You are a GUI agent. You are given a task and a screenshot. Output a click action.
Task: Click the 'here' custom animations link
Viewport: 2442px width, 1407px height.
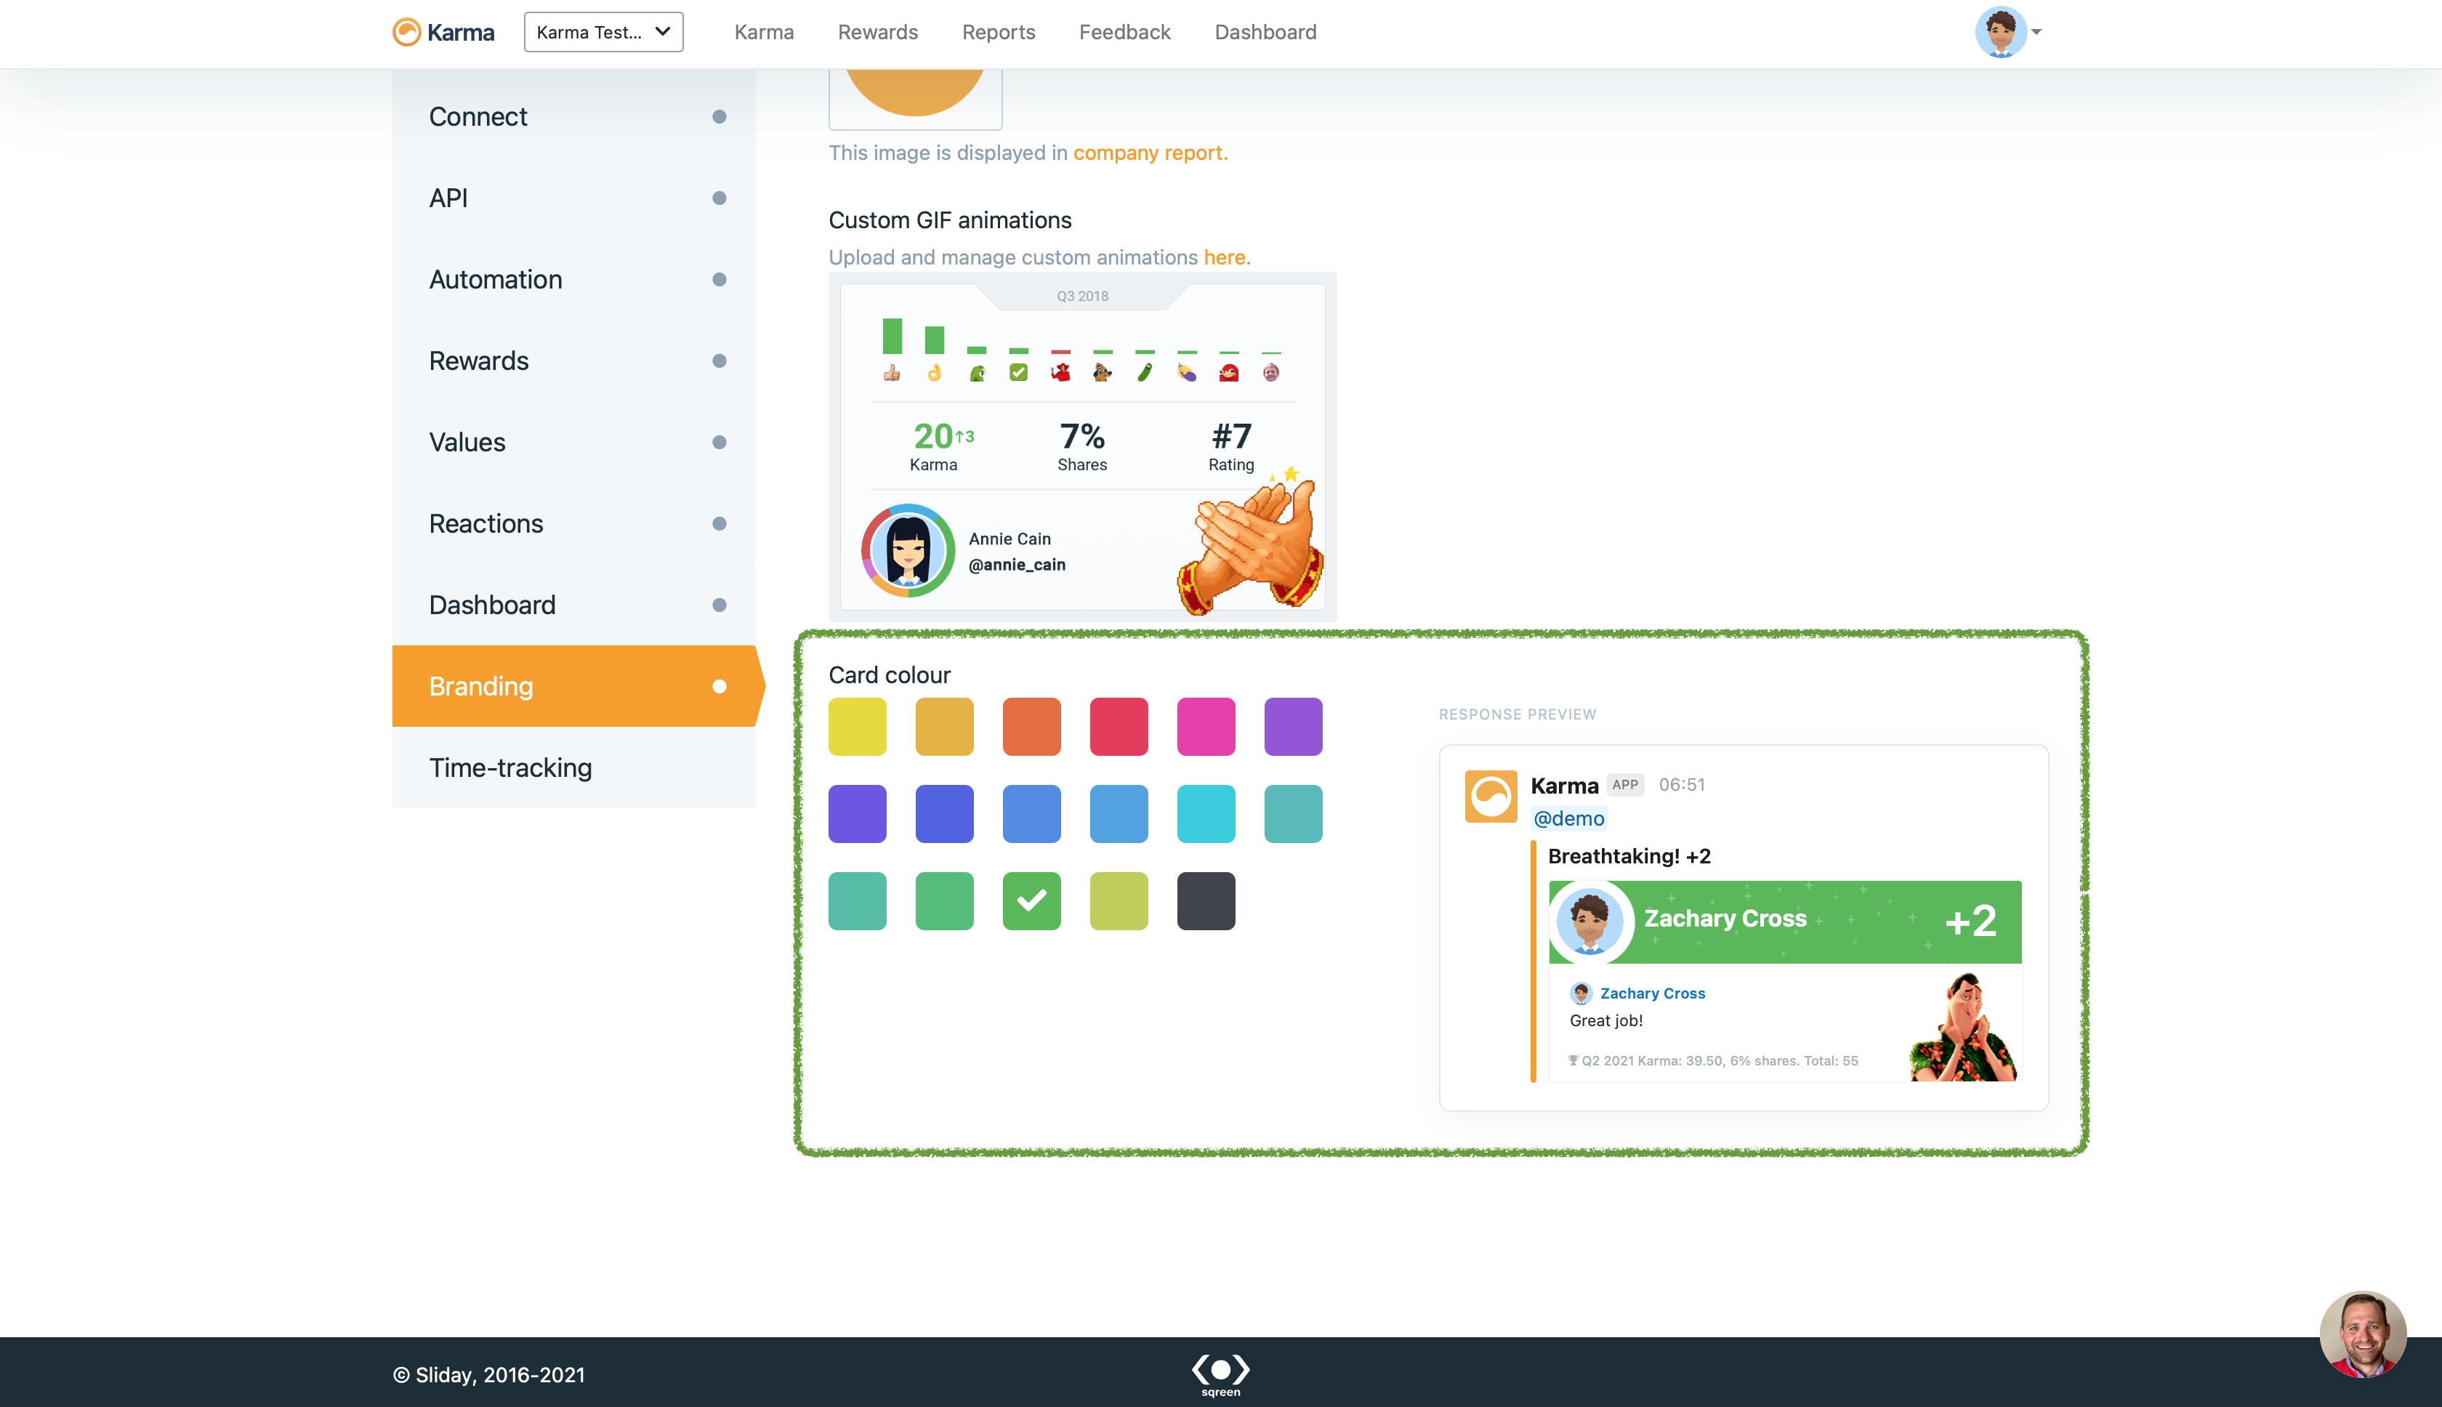pos(1223,257)
